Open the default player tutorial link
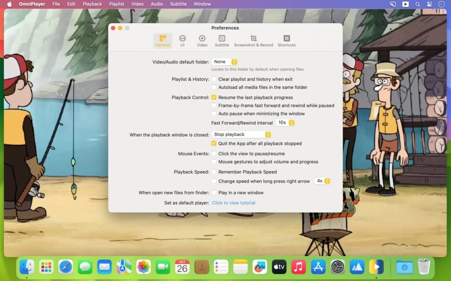Image resolution: width=451 pixels, height=281 pixels. [x=233, y=203]
